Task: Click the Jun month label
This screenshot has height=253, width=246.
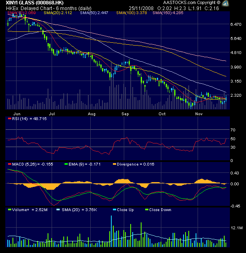Action: 17,114
